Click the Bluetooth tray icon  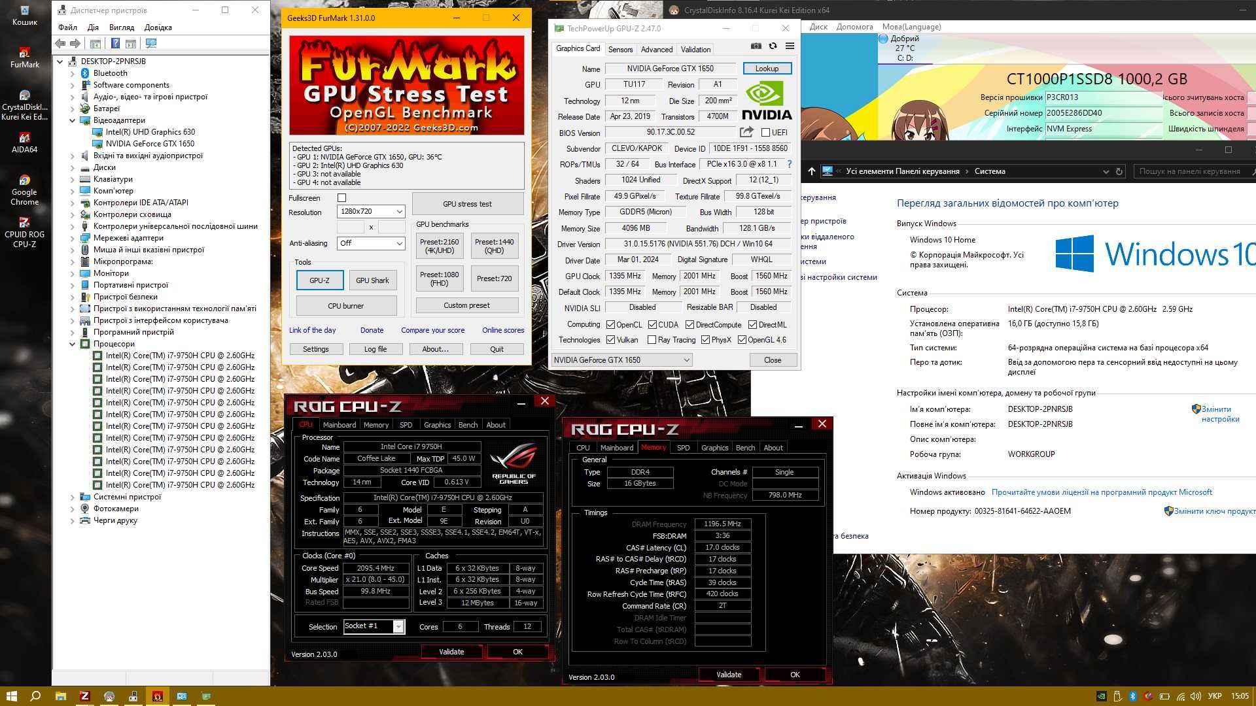[x=1132, y=696]
